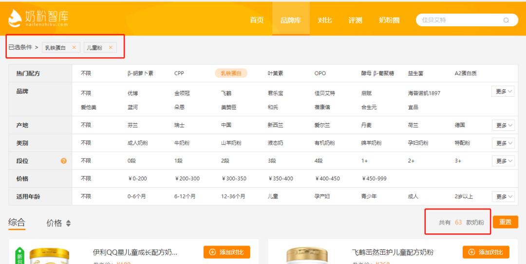This screenshot has width=526, height=264.
Task: Switch to the 综合 sort tab
Action: coord(17,223)
